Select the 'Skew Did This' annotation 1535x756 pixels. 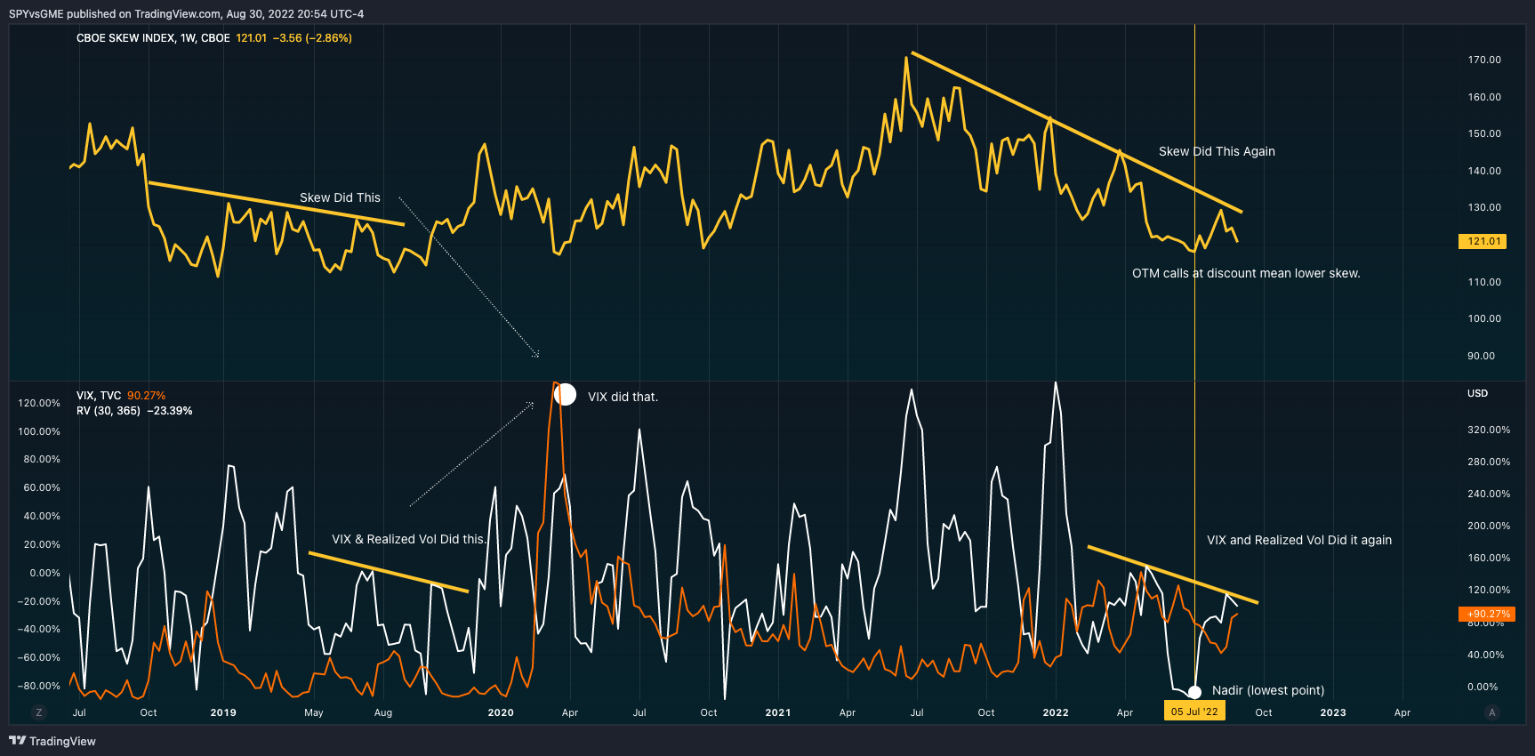coord(340,197)
